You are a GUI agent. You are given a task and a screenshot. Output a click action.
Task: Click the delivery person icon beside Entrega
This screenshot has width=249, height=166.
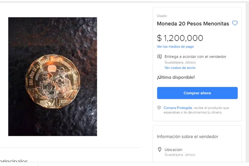[x=159, y=57]
